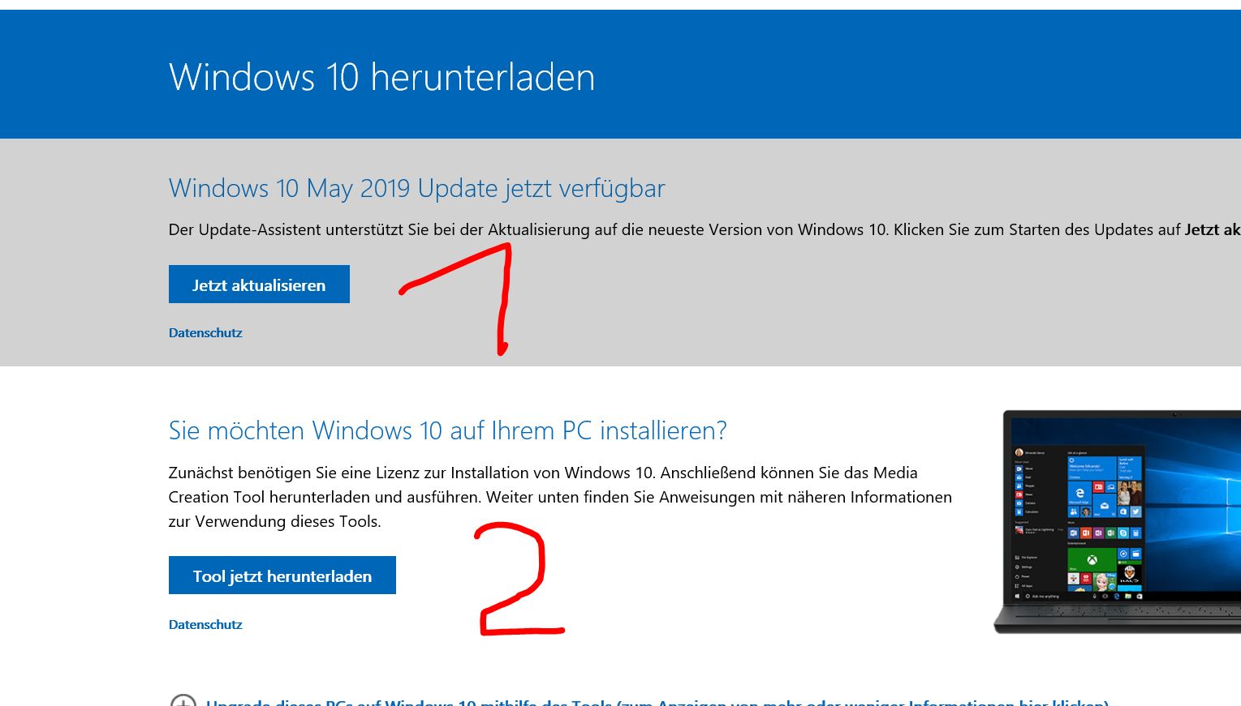The image size is (1241, 706).
Task: Open "Upgrade dieses PCs auf Windows 10" link
Action: [657, 702]
